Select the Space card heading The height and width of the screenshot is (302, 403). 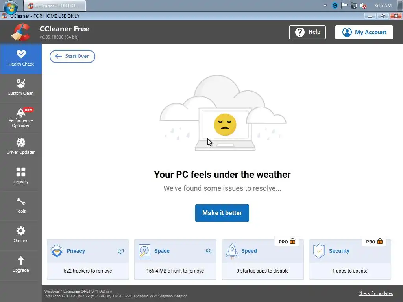162,251
